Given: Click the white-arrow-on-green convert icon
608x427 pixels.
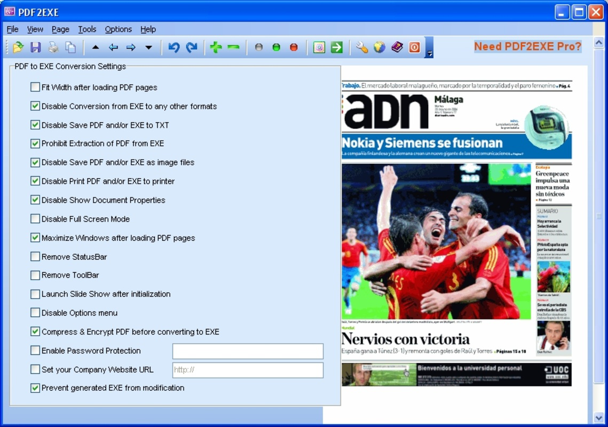Looking at the screenshot, I should [337, 48].
